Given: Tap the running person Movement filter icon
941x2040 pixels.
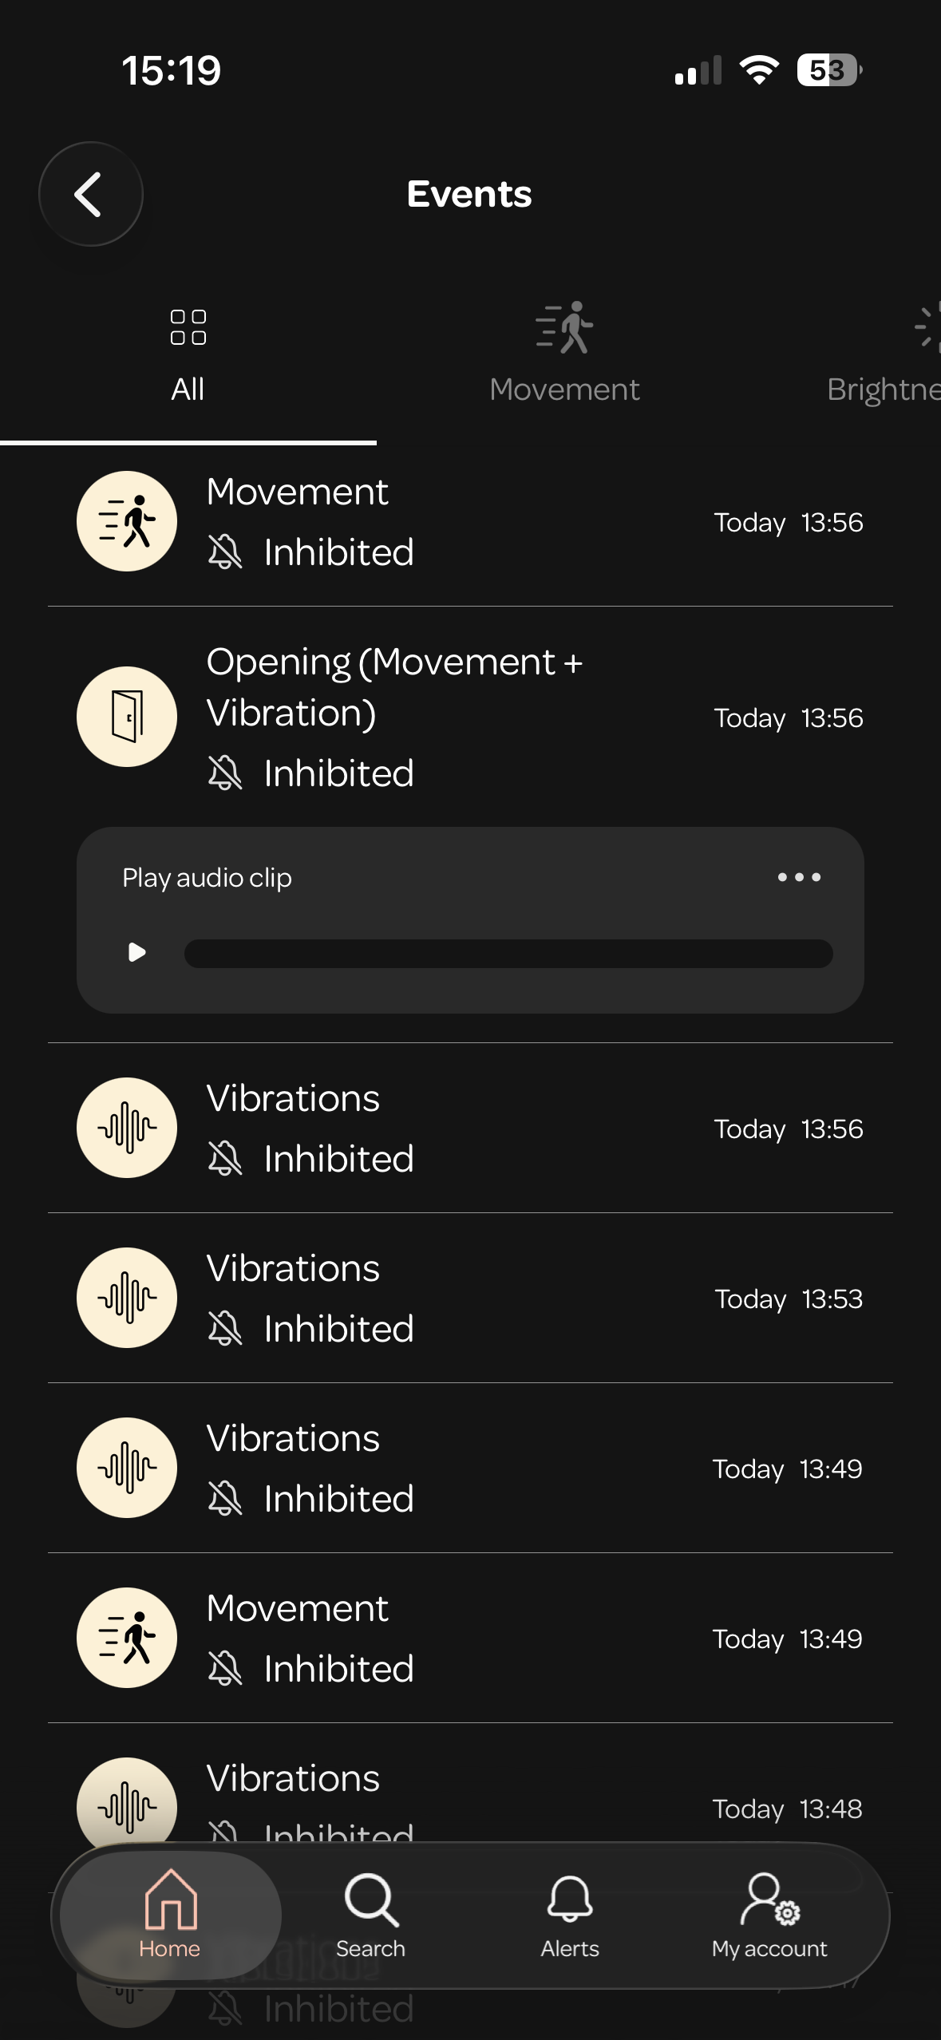Looking at the screenshot, I should tap(564, 327).
